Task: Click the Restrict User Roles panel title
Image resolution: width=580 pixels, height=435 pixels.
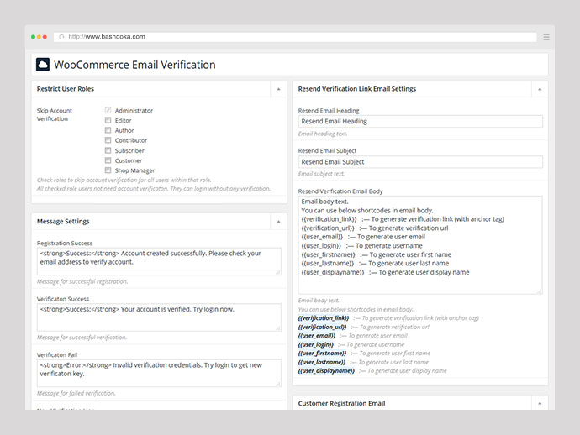Action: click(66, 89)
